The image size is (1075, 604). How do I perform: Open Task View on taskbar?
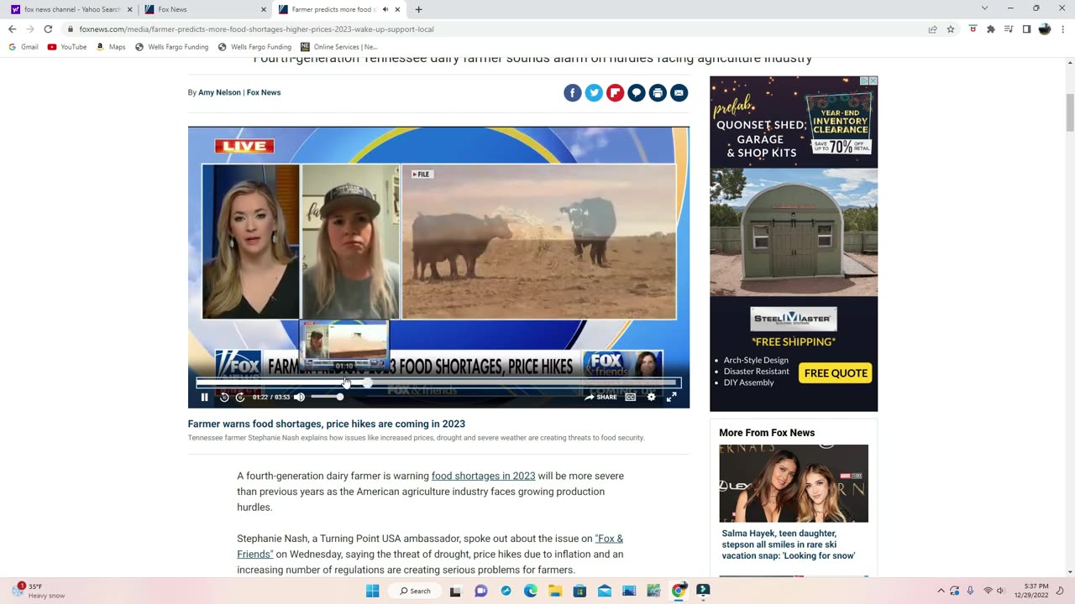(455, 591)
